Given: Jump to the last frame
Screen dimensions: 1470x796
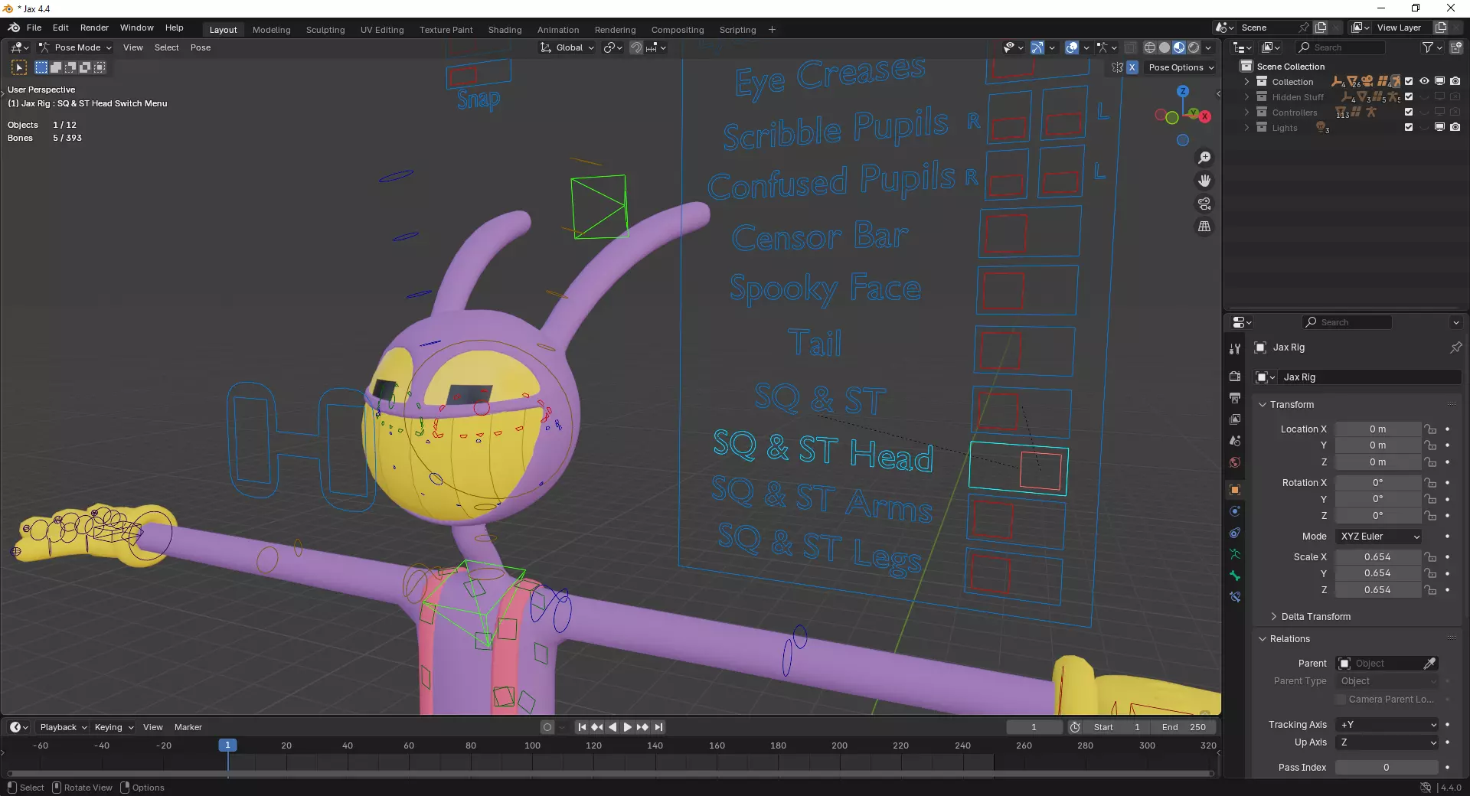Looking at the screenshot, I should tap(658, 727).
